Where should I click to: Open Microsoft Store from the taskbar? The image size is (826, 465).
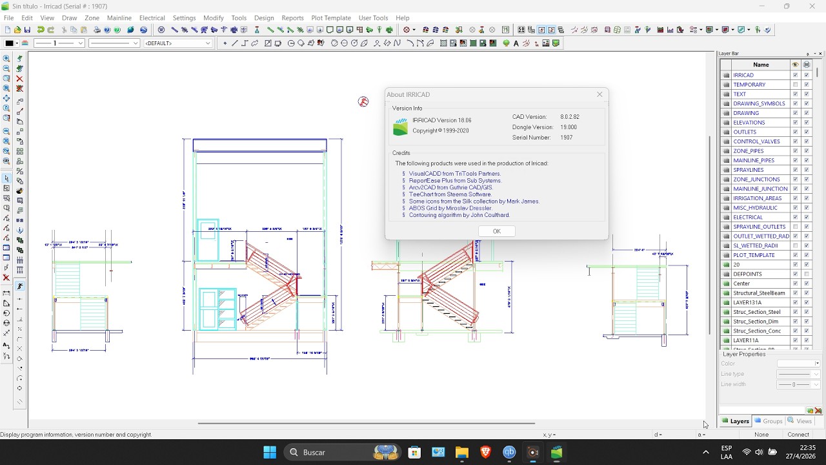point(414,452)
